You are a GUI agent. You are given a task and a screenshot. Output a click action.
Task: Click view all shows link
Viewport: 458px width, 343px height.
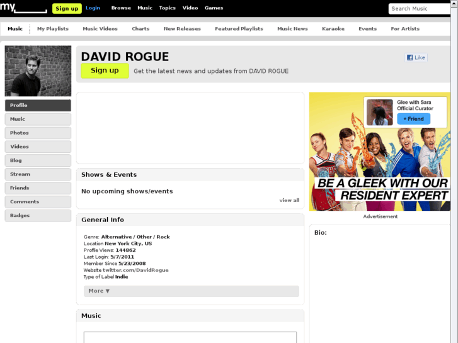point(289,200)
